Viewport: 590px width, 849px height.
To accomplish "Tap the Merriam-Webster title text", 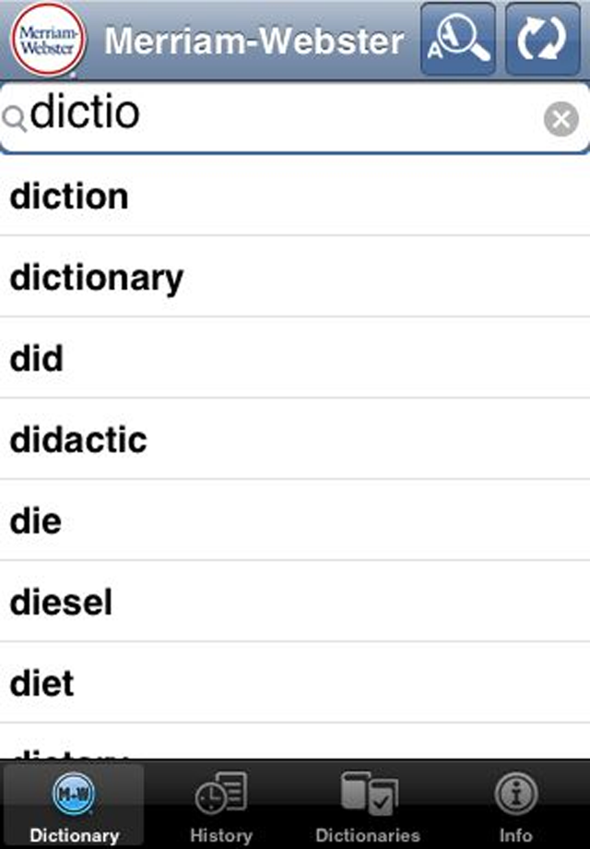I will tap(254, 41).
